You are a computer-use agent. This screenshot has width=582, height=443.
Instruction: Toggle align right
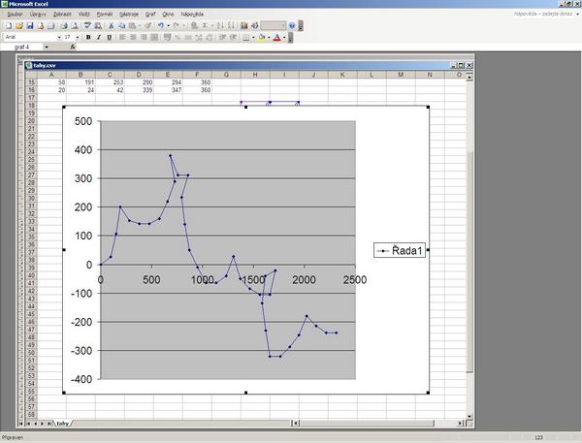click(x=144, y=37)
